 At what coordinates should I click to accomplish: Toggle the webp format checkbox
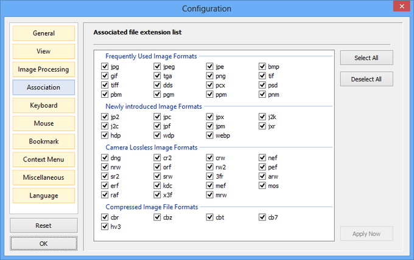point(209,135)
